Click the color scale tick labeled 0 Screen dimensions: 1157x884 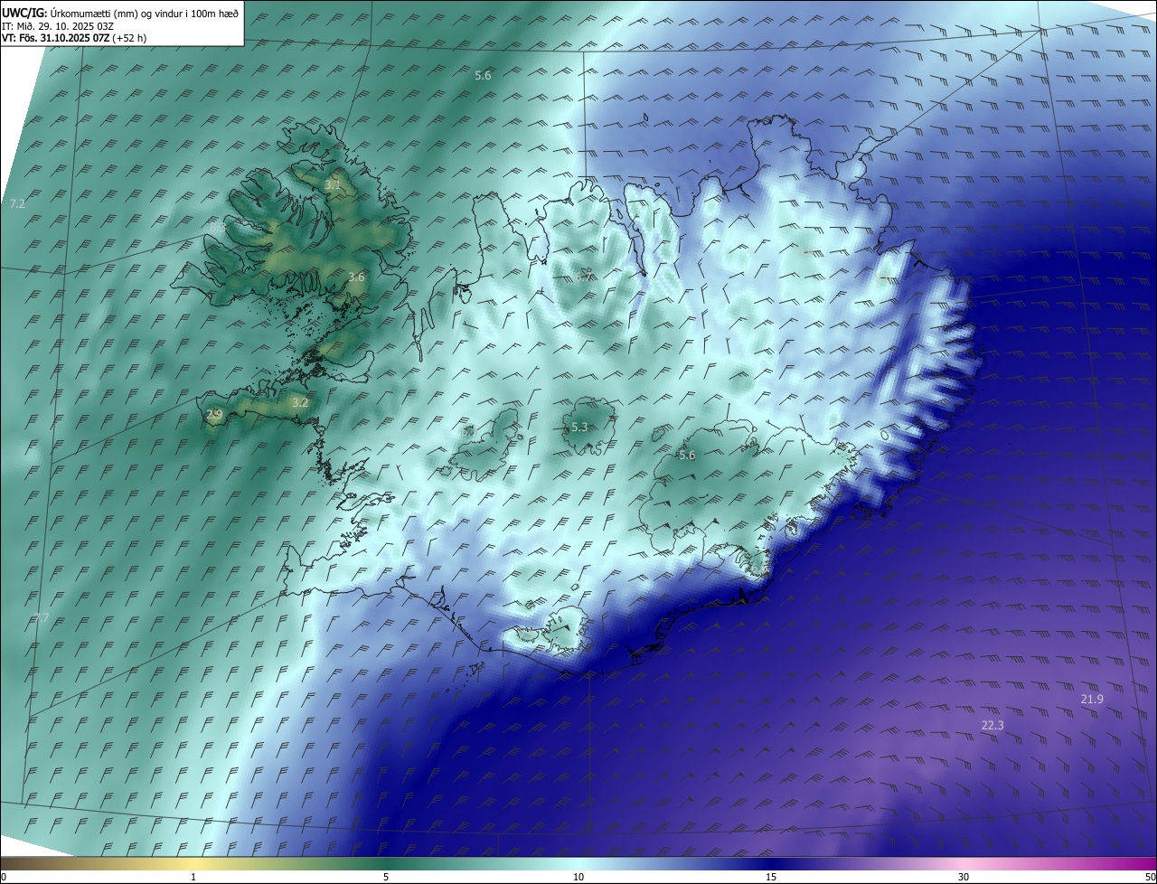3,877
